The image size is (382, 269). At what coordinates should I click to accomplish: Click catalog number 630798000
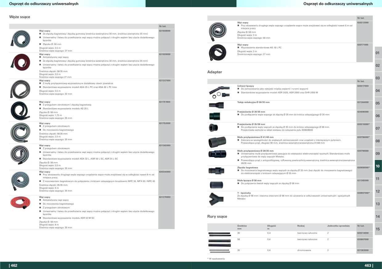point(363,151)
